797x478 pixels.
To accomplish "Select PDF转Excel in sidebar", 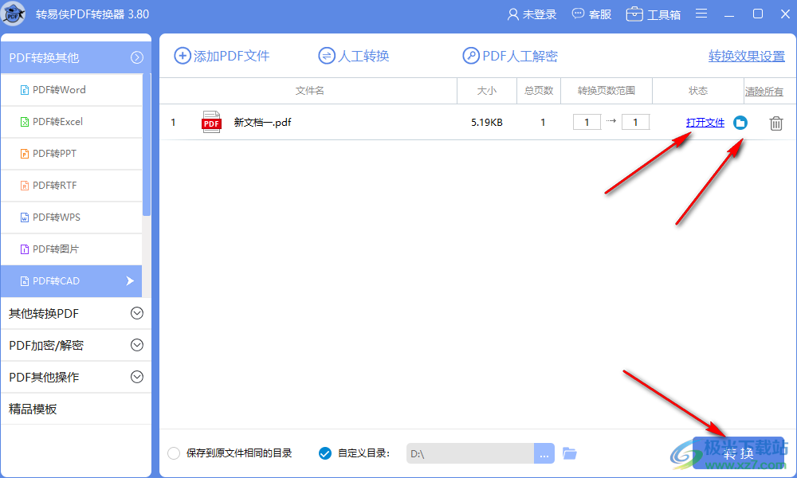I will pyautogui.click(x=71, y=122).
